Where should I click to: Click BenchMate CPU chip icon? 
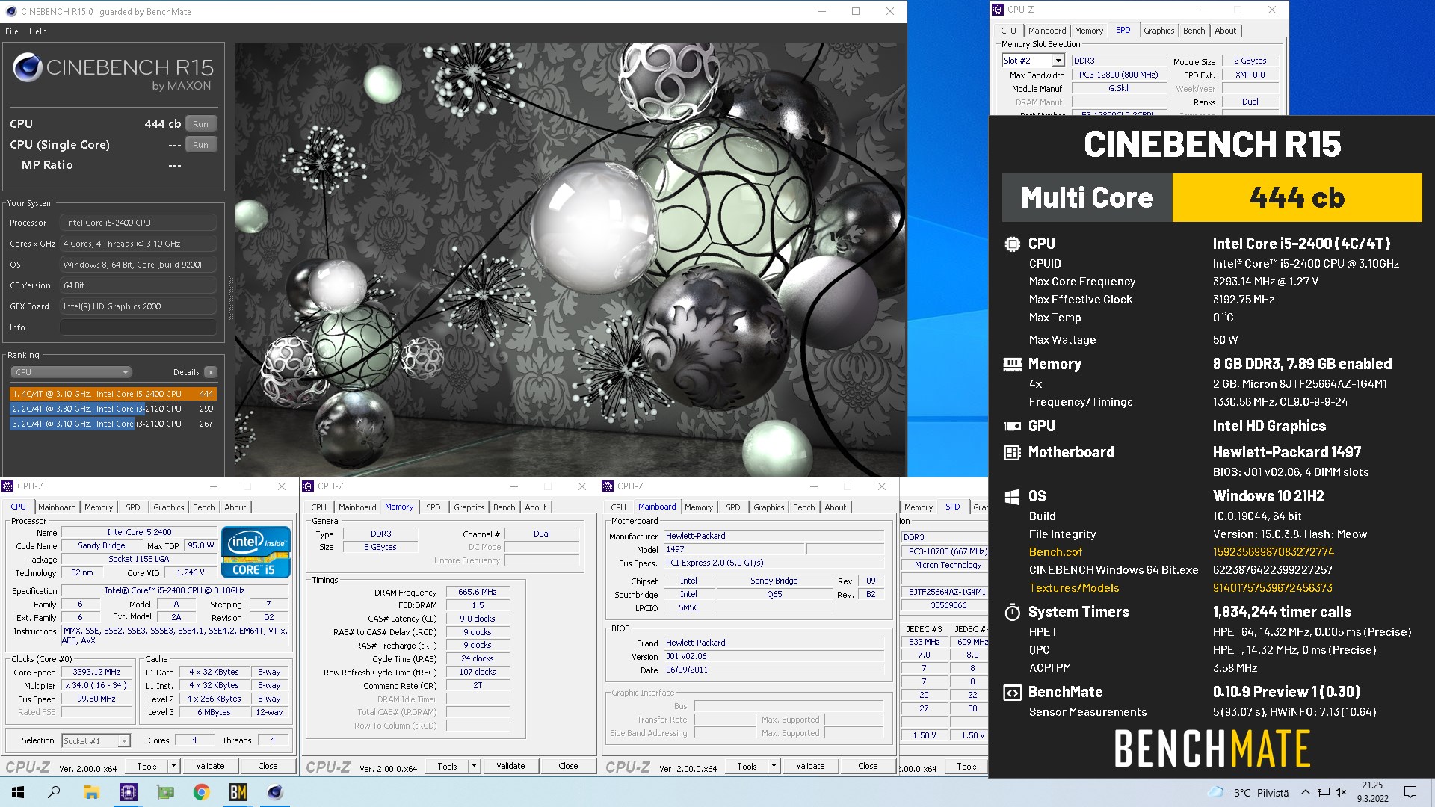pos(1012,244)
